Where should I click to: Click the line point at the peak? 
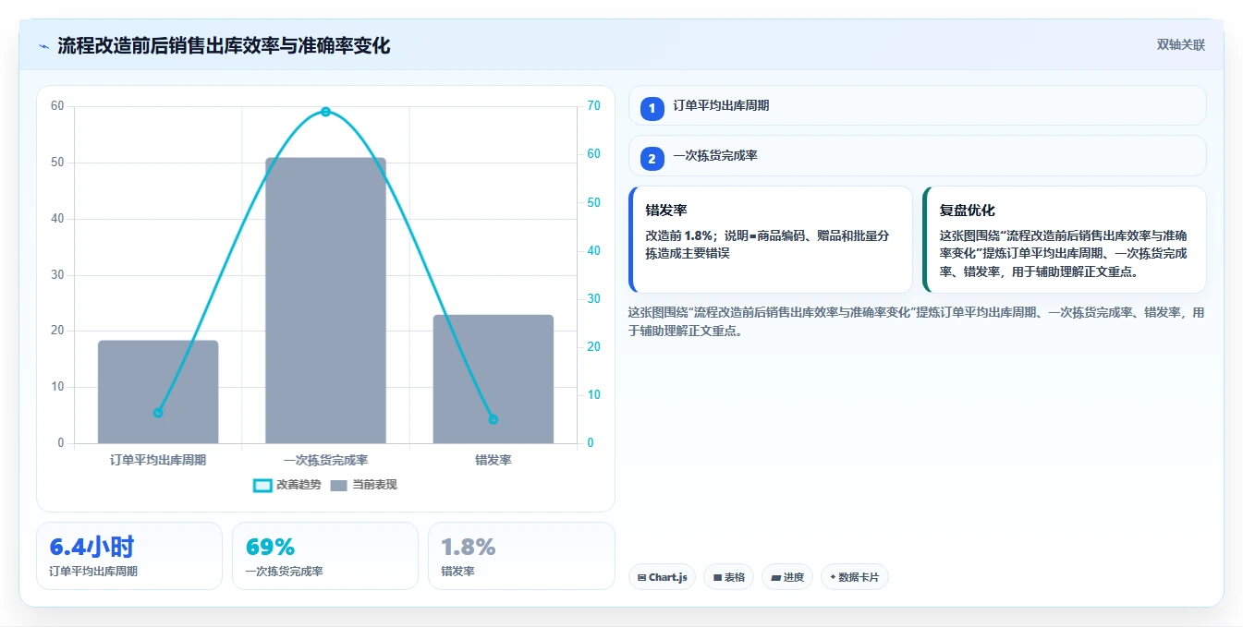pyautogui.click(x=325, y=112)
